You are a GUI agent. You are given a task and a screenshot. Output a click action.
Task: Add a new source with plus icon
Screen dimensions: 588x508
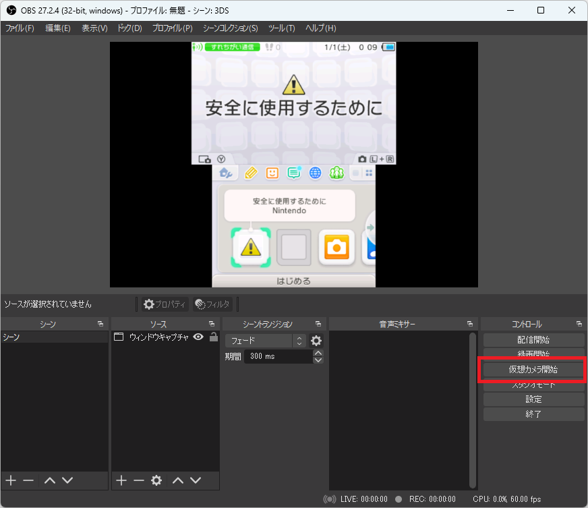pos(121,480)
